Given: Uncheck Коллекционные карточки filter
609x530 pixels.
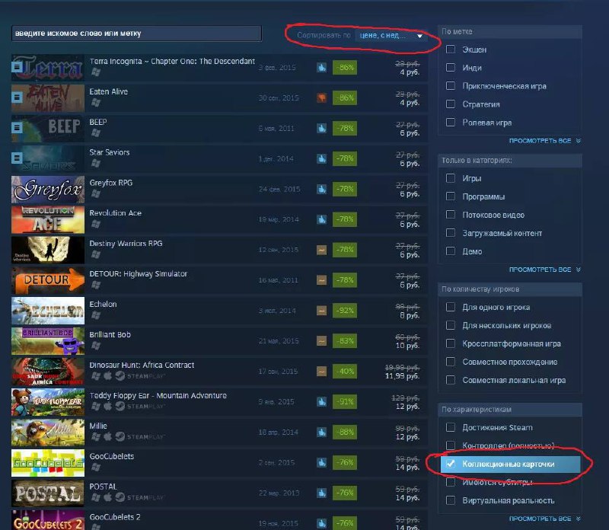Looking at the screenshot, I should coord(451,464).
